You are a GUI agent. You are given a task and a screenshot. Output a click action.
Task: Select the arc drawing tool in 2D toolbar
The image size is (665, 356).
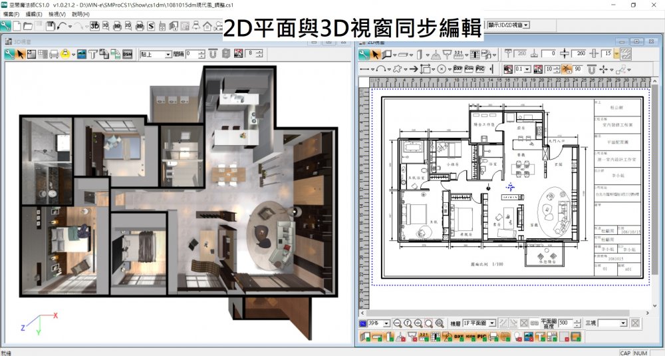(x=380, y=69)
